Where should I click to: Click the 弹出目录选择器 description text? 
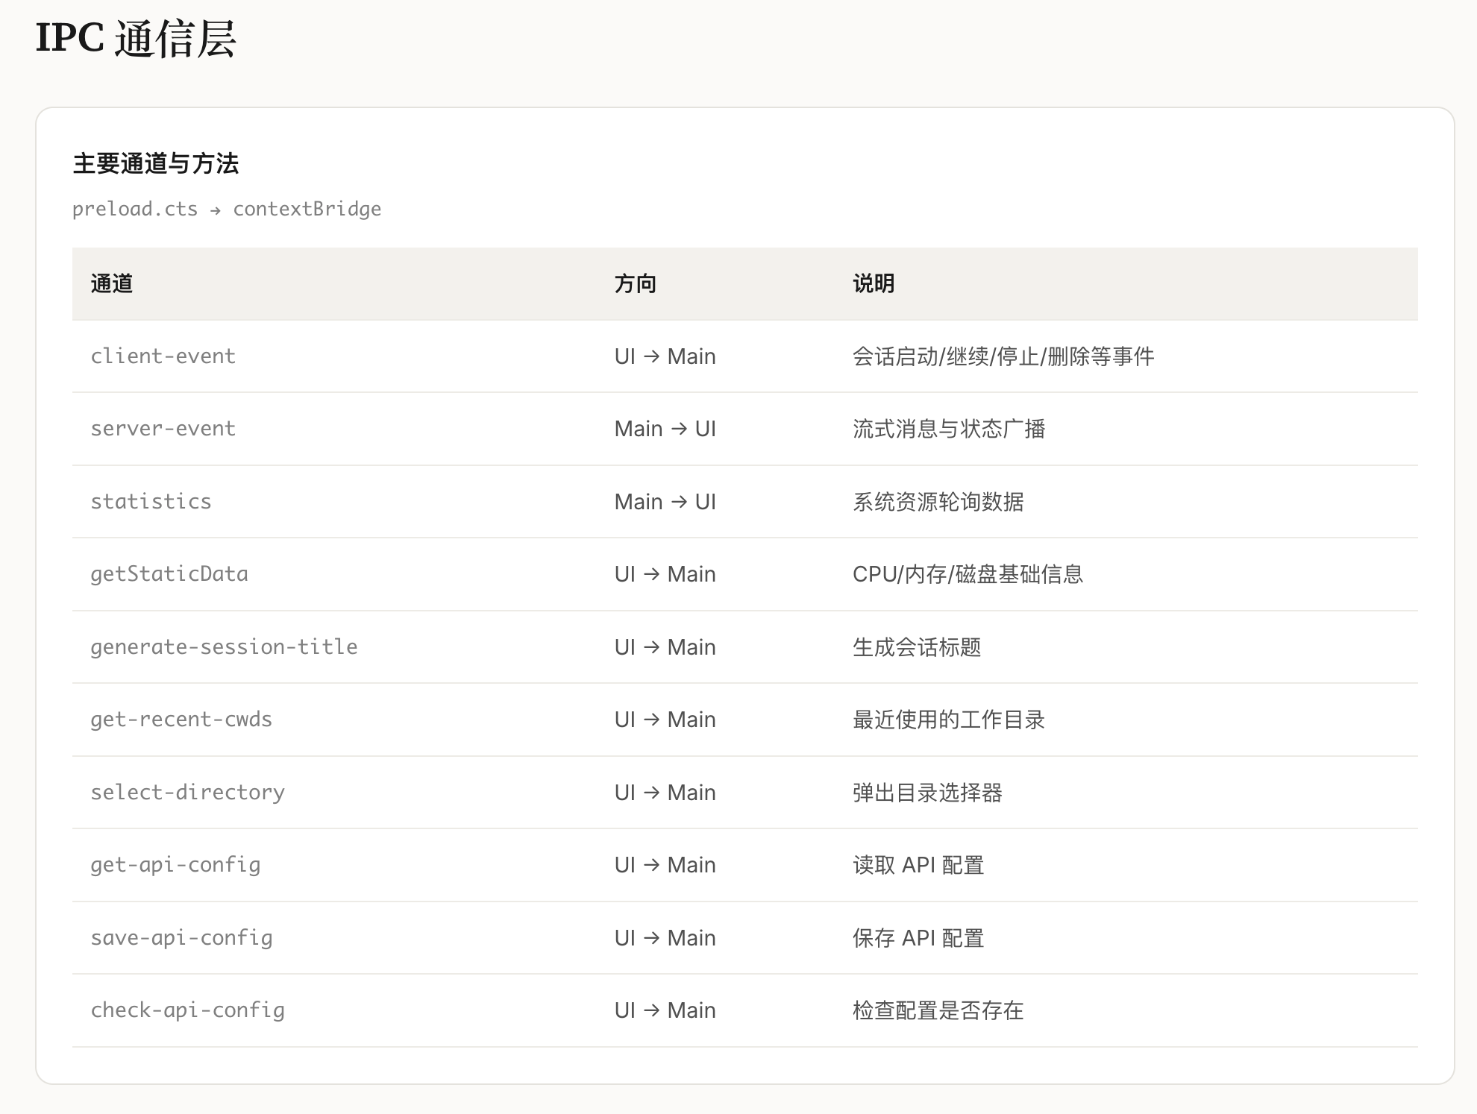click(x=926, y=793)
